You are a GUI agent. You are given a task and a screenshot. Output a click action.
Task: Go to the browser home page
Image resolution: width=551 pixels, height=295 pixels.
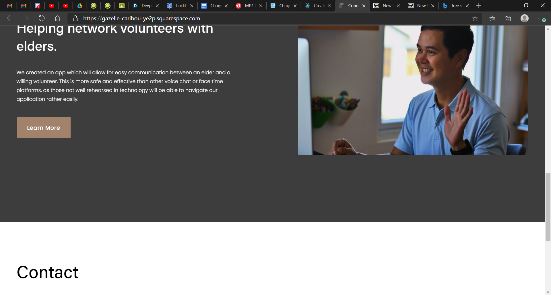point(57,18)
